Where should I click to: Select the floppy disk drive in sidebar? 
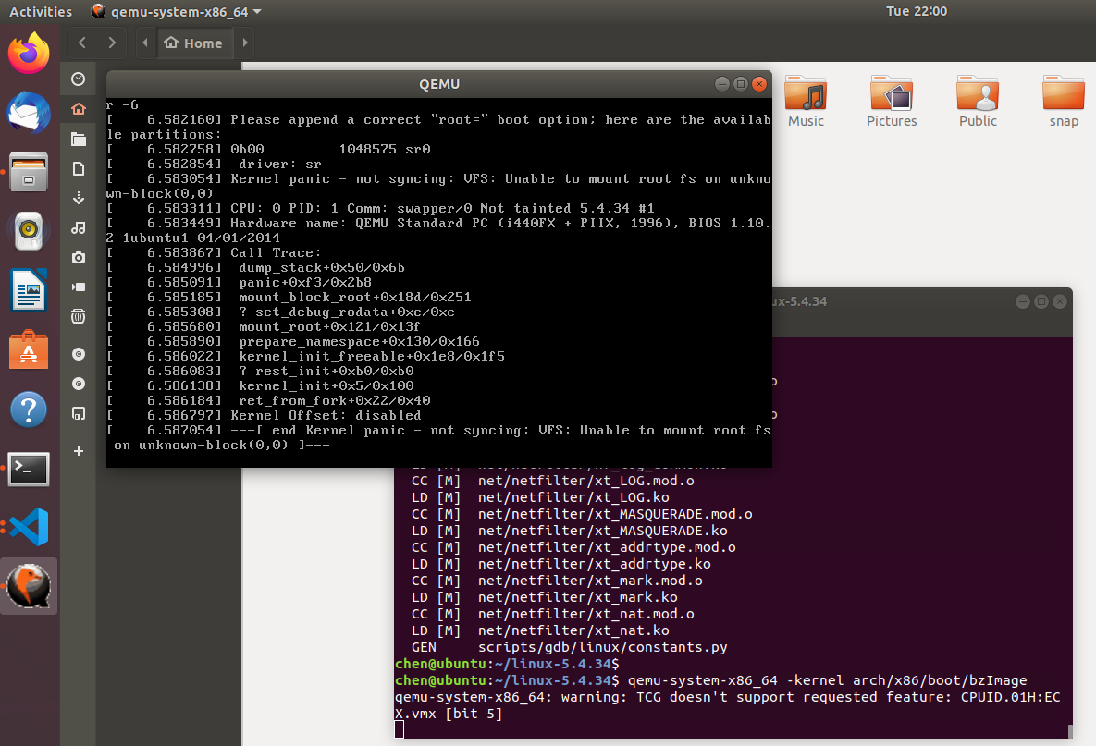pos(79,413)
